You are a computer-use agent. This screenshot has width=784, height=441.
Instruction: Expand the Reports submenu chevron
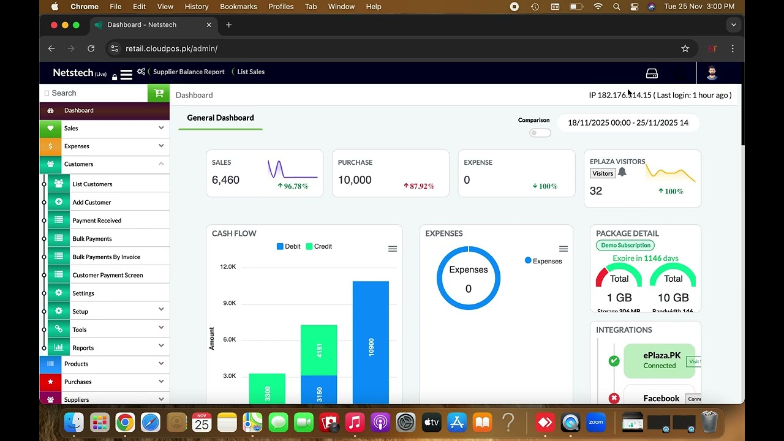tap(161, 345)
